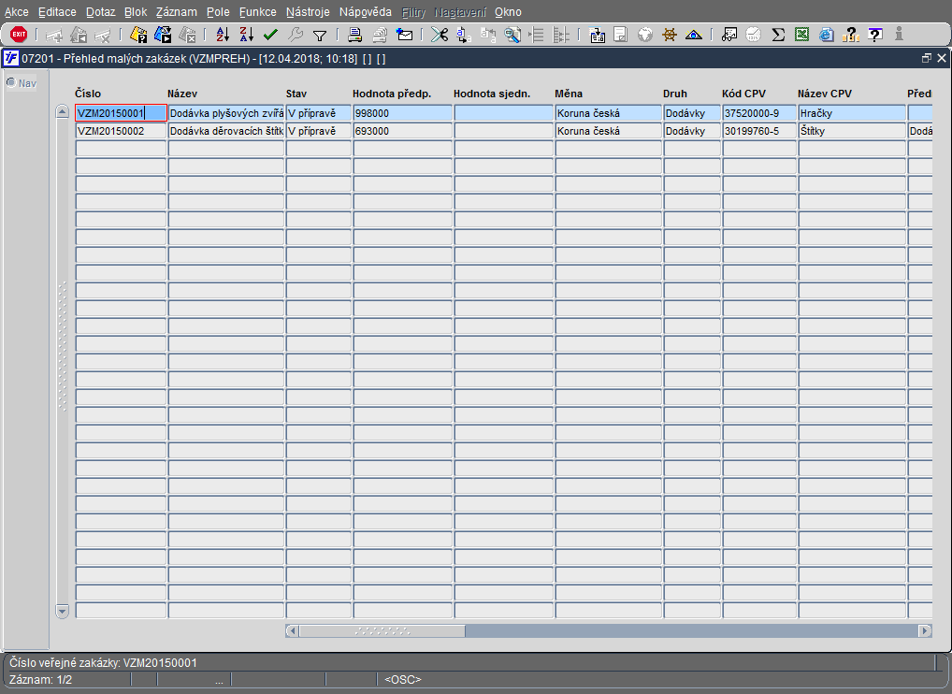Open the Nápověda menu
The image size is (952, 694).
[366, 12]
